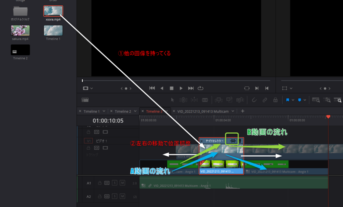Image resolution: width=343 pixels, height=207 pixels.
Task: Select the xsora.mp4 clip thumbnail
Action: (x=53, y=11)
